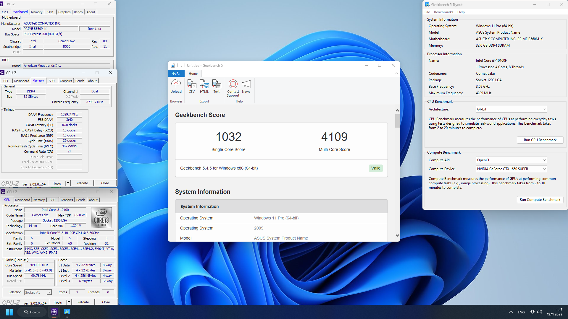Viewport: 568px width, 319px height.
Task: Open Wi-Fi network tray icon
Action: [x=532, y=312]
